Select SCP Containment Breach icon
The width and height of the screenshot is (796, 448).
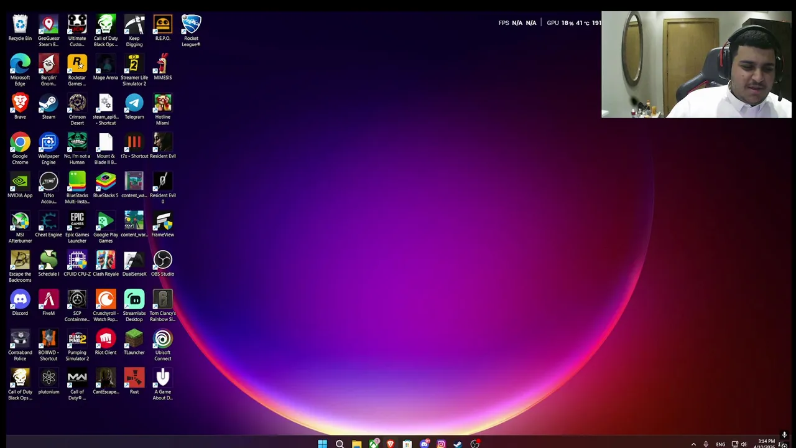pyautogui.click(x=77, y=306)
